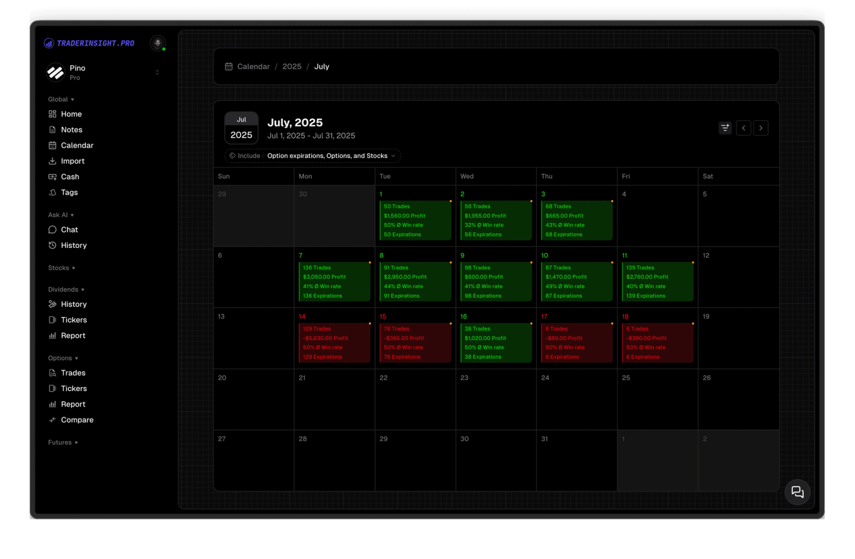This screenshot has width=855, height=559.
Task: Open July 17 card with -$80.00 Profit
Action: click(577, 342)
